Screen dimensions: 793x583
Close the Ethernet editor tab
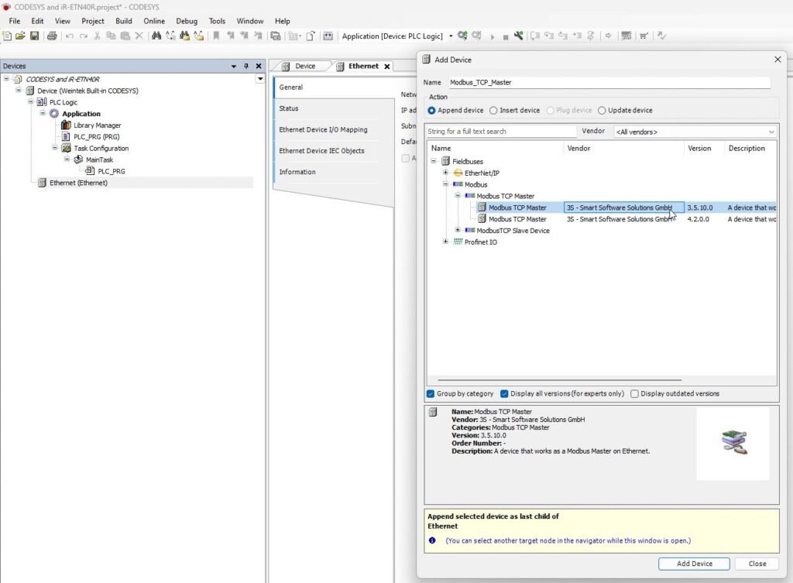tap(387, 67)
